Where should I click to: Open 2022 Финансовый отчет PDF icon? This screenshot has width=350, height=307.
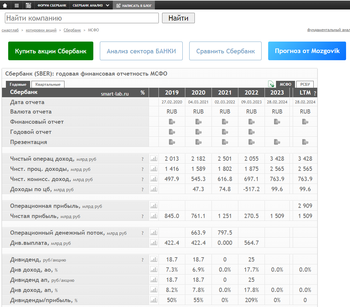[251, 122]
